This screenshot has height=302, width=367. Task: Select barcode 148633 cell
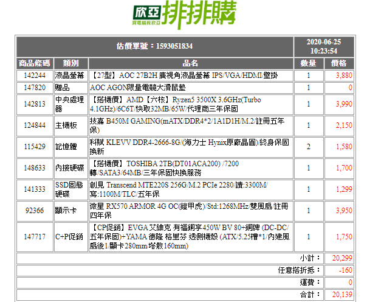click(35, 168)
